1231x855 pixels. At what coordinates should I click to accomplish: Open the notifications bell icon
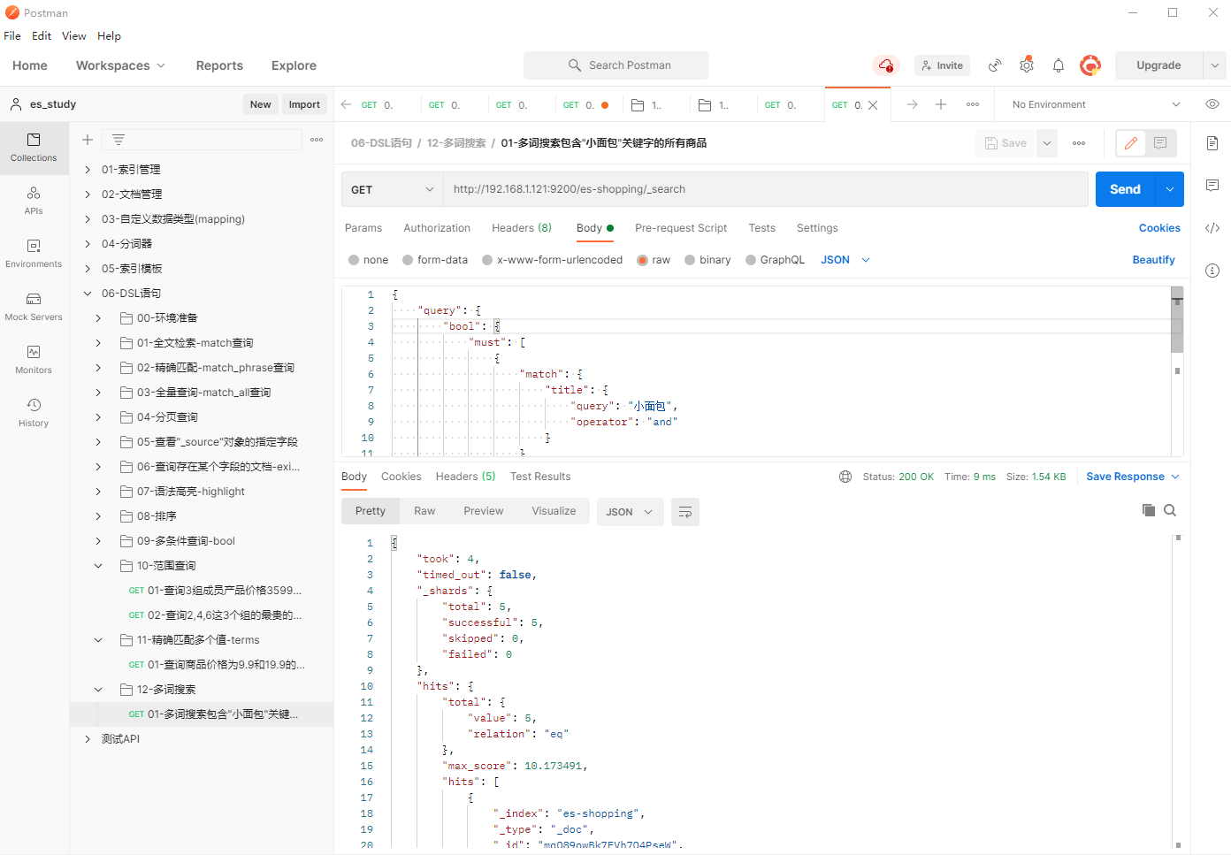click(1058, 65)
